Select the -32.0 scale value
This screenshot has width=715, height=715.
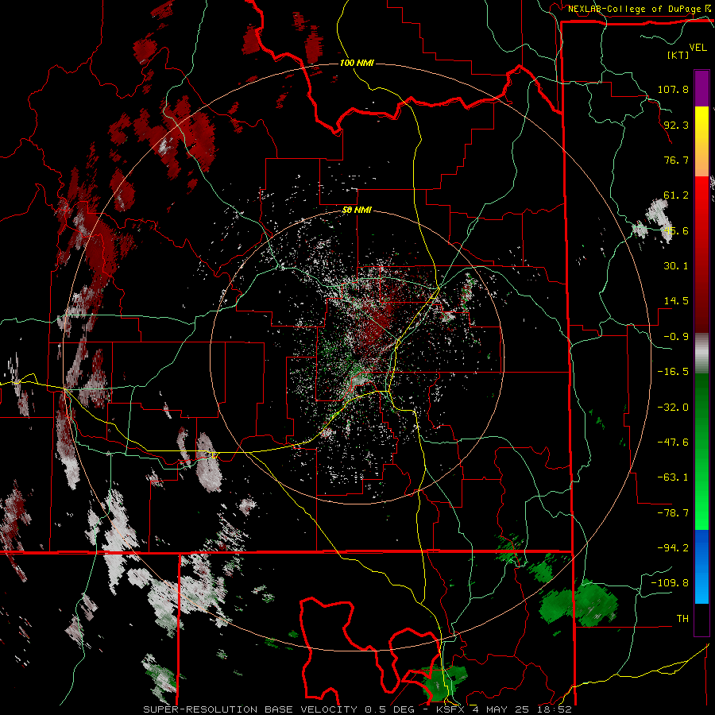click(x=673, y=408)
